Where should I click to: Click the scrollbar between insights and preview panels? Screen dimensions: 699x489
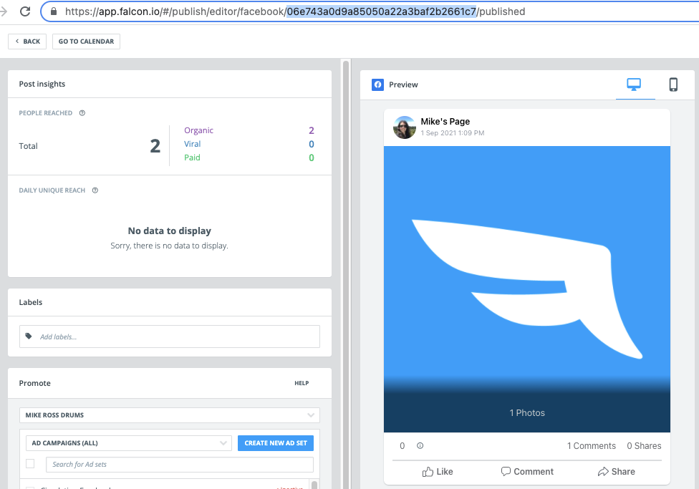click(345, 274)
